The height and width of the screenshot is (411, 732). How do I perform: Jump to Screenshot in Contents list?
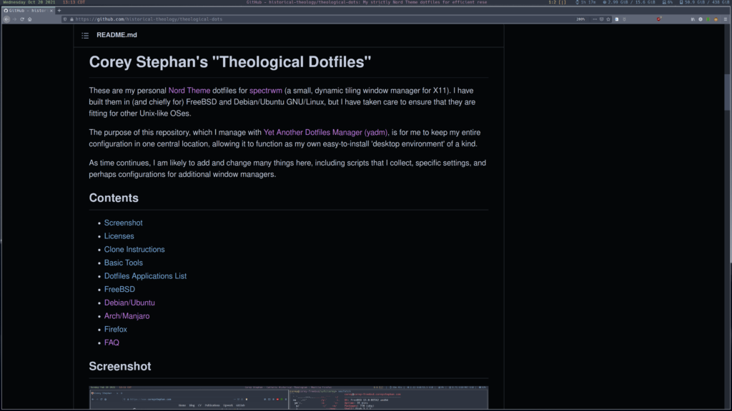123,223
